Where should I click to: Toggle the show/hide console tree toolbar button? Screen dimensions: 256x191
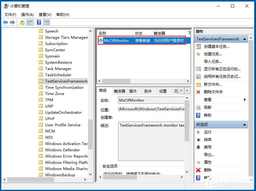29,22
